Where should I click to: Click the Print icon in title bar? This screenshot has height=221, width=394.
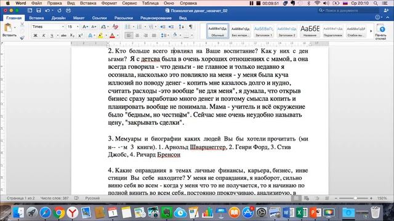click(x=68, y=10)
